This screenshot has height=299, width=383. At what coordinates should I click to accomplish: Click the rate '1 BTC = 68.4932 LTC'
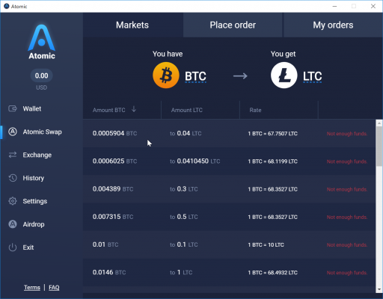272,273
